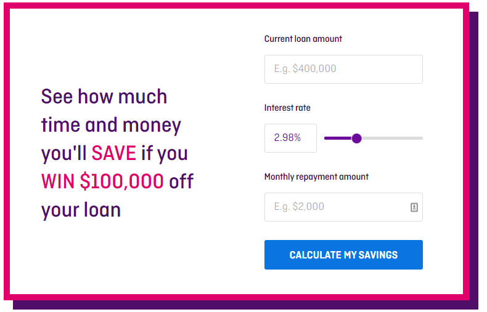Image resolution: width=487 pixels, height=312 pixels.
Task: Click the "your loan" heading text
Action: (x=81, y=210)
